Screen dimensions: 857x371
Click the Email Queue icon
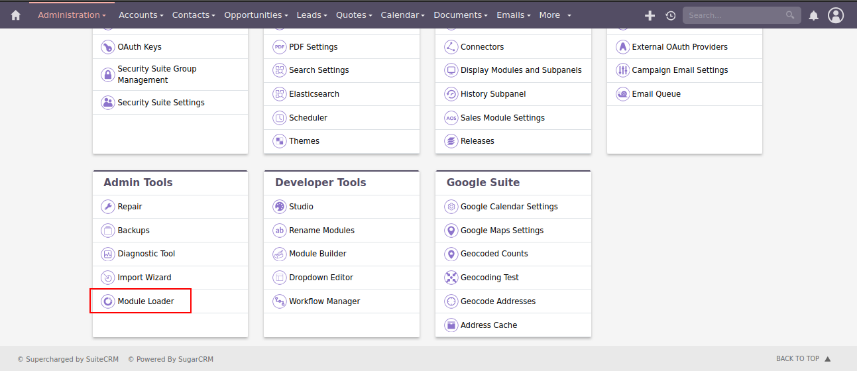(622, 94)
